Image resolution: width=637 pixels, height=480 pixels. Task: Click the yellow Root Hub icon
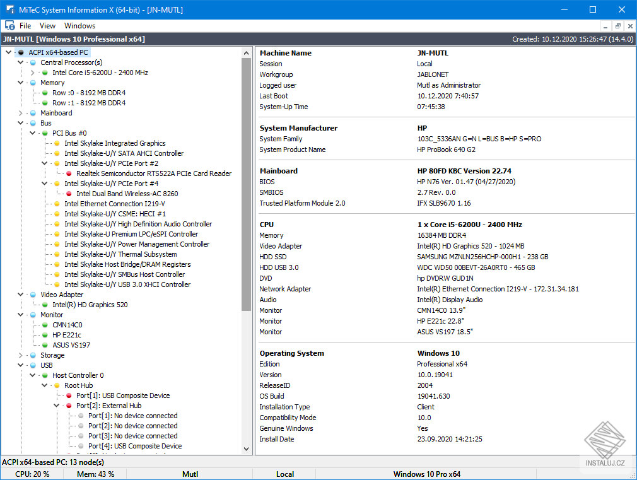(57, 385)
